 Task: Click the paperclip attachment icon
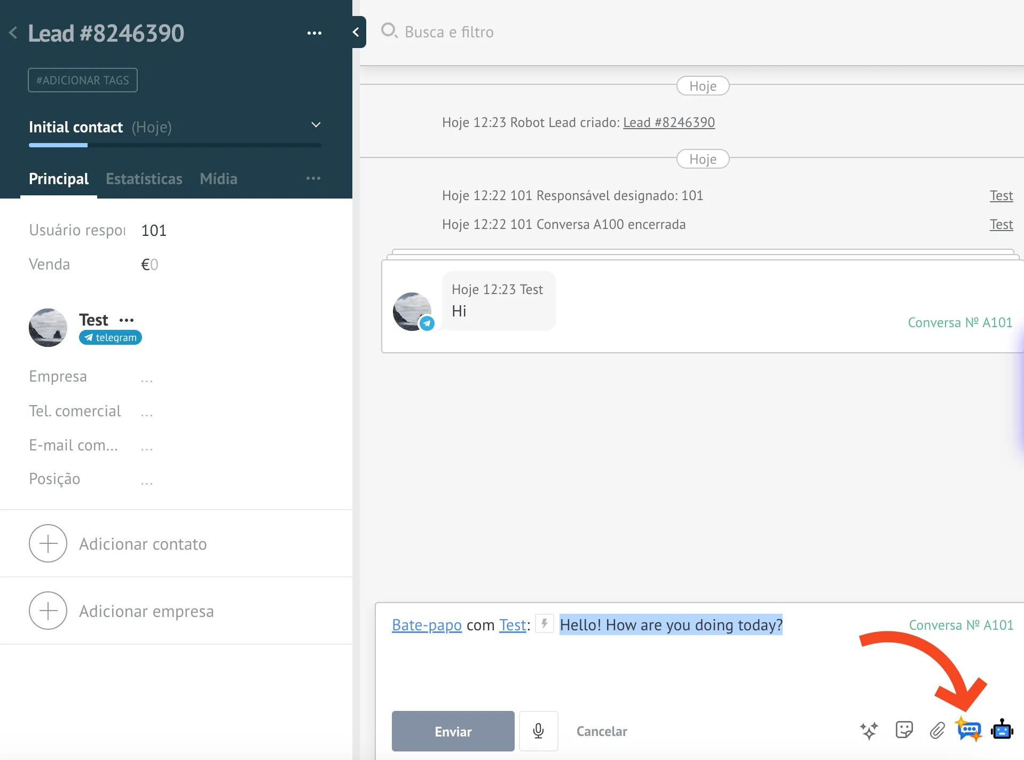937,730
